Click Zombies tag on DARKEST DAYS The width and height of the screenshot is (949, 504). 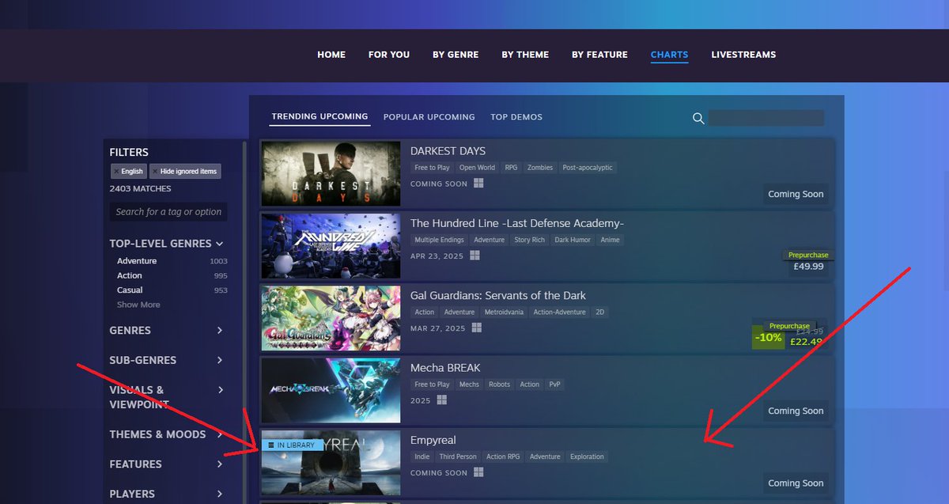[x=540, y=168]
